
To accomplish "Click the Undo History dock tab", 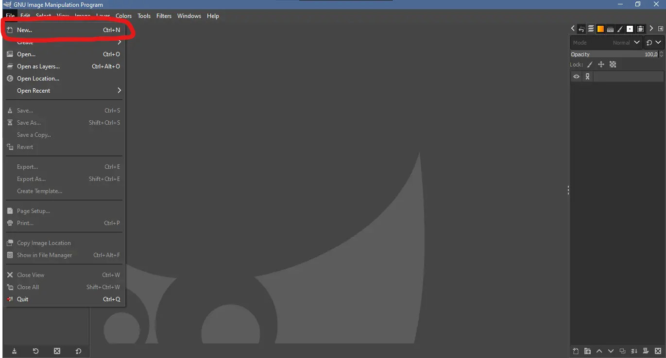I will pos(581,29).
